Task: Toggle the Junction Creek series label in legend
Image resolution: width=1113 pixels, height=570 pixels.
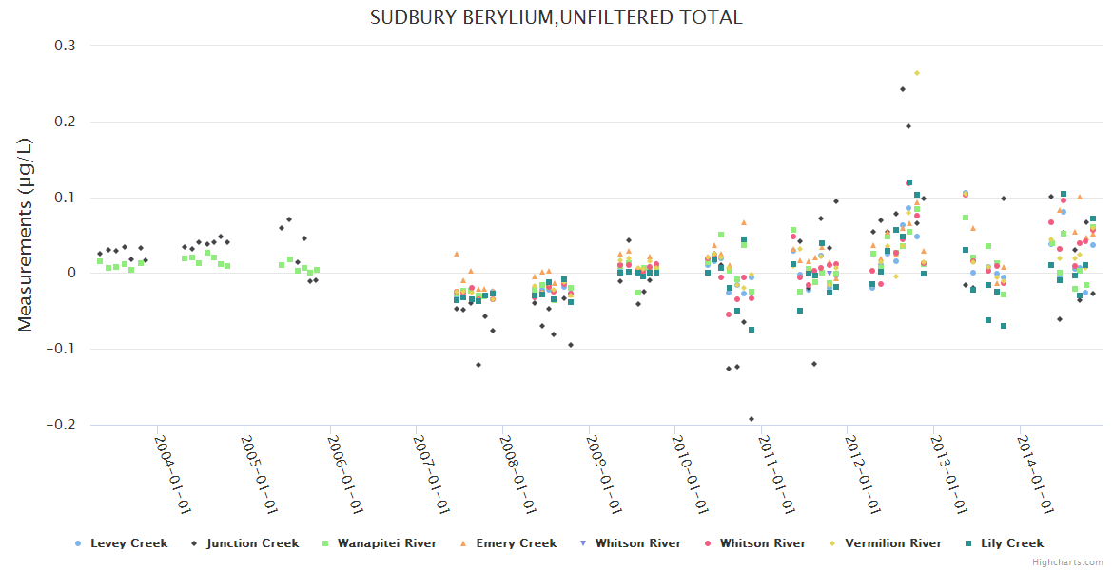Action: [x=252, y=543]
